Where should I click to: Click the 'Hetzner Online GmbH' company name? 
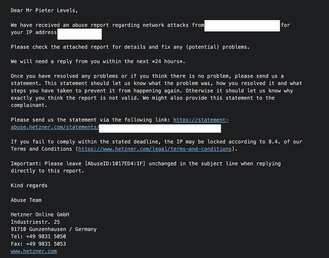(40, 215)
